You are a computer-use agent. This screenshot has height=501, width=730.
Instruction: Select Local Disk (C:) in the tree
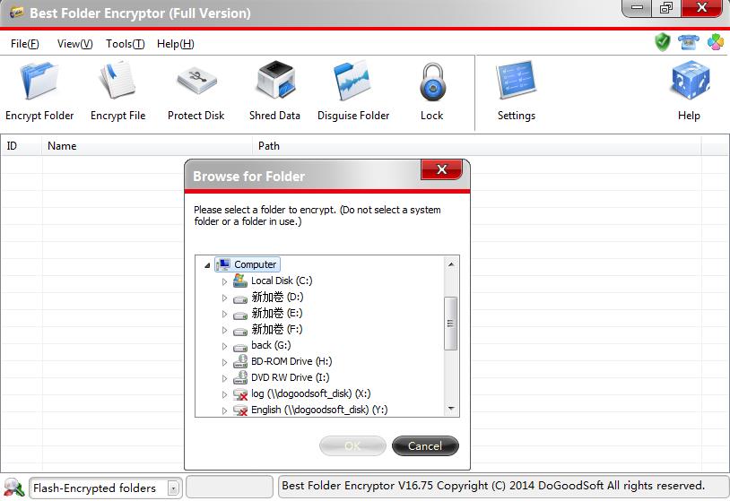282,281
